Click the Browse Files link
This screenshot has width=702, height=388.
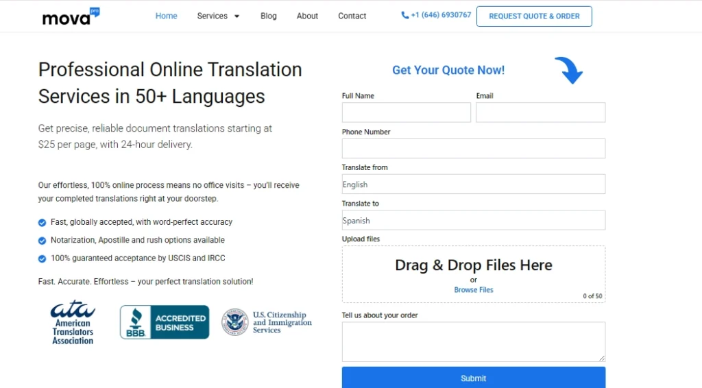[474, 290]
